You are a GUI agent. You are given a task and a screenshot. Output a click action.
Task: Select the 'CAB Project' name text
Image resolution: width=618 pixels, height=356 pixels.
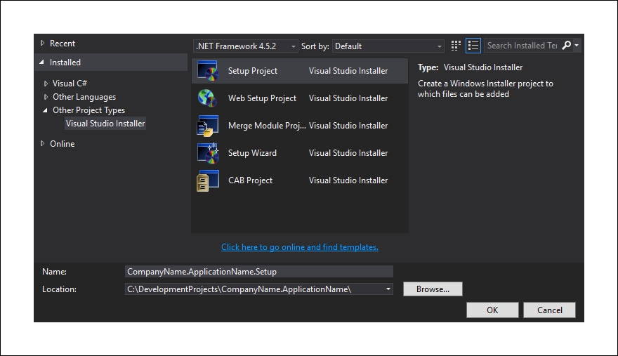(250, 180)
